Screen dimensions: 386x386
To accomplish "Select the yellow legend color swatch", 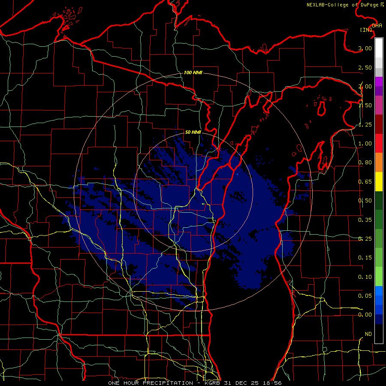I will coord(379,181).
